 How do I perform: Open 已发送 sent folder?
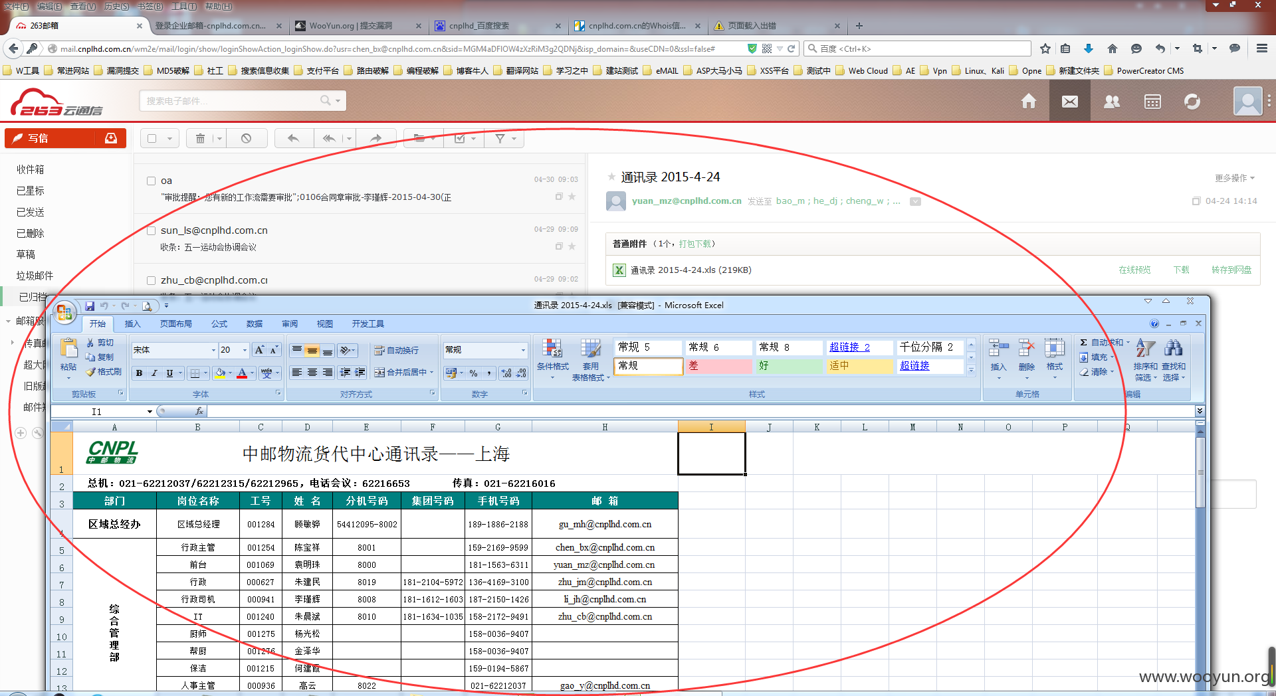31,212
